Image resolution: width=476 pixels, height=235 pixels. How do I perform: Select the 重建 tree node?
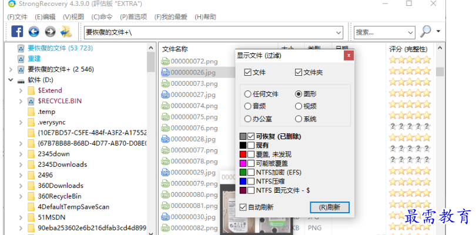[x=34, y=59]
